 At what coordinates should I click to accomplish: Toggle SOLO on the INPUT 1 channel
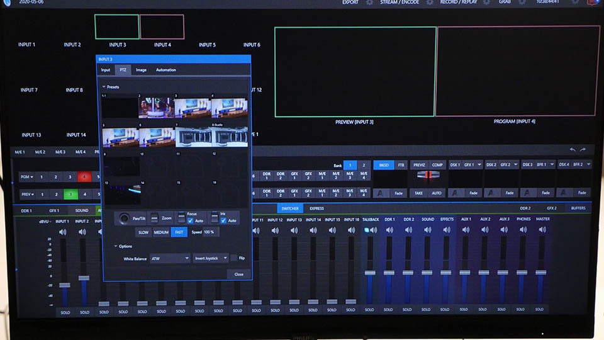tap(65, 313)
